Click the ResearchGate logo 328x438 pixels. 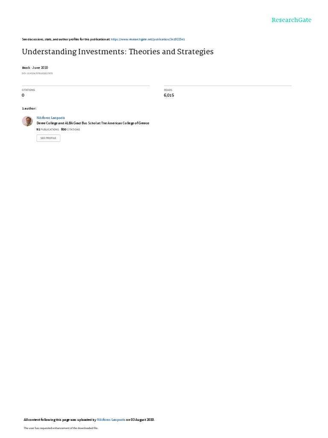point(291,20)
